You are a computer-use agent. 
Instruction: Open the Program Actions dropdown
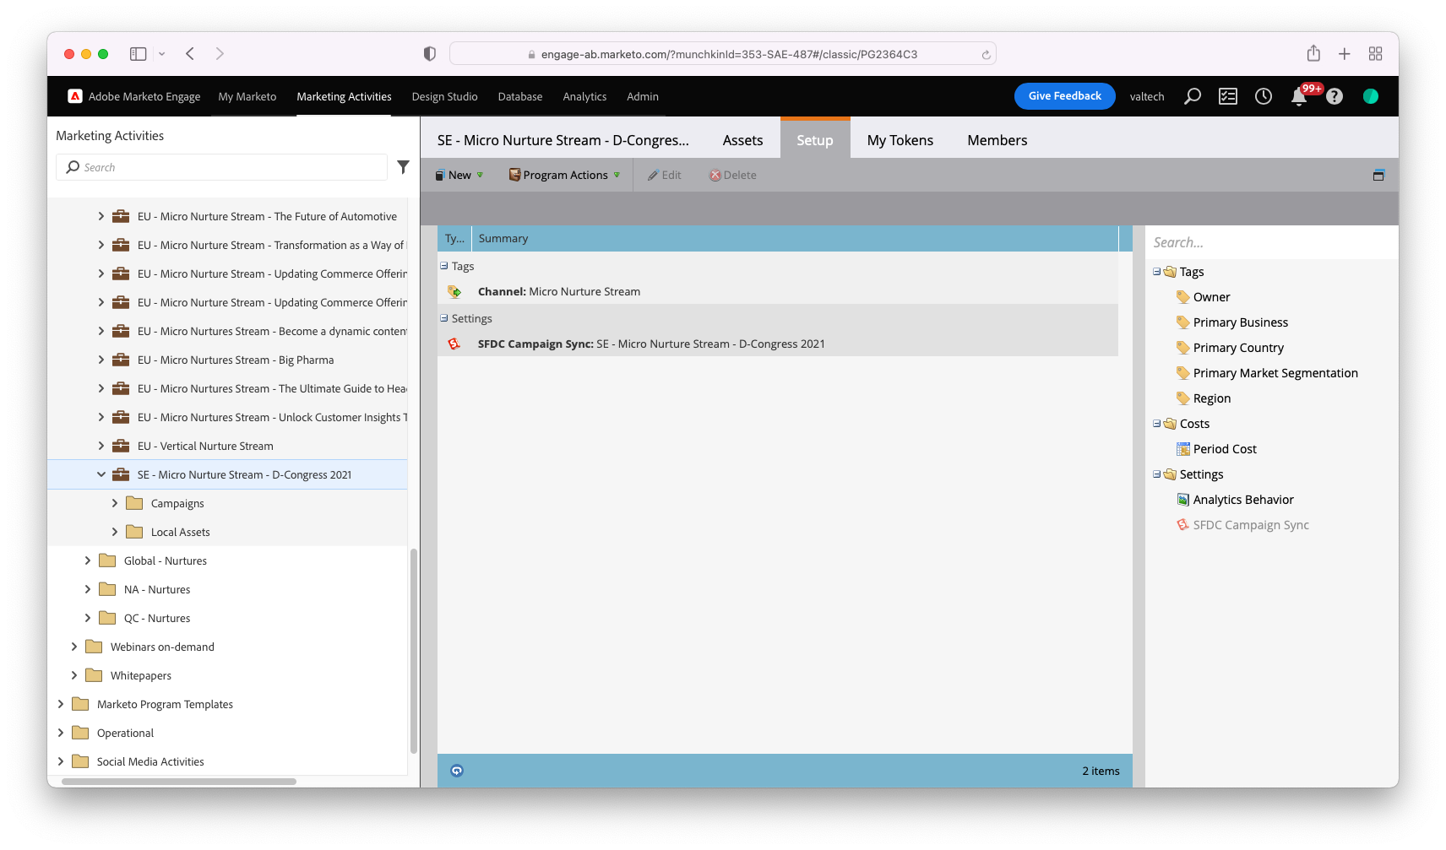click(565, 175)
